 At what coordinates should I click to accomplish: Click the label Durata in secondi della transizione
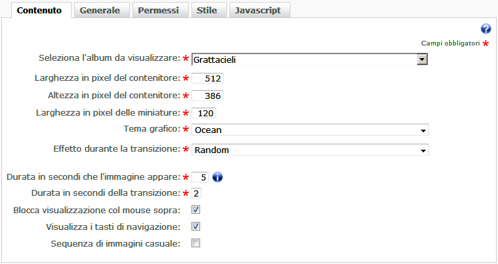pyautogui.click(x=106, y=193)
